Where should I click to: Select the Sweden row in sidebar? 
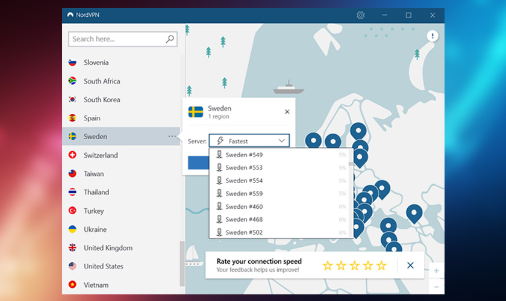[x=121, y=137]
